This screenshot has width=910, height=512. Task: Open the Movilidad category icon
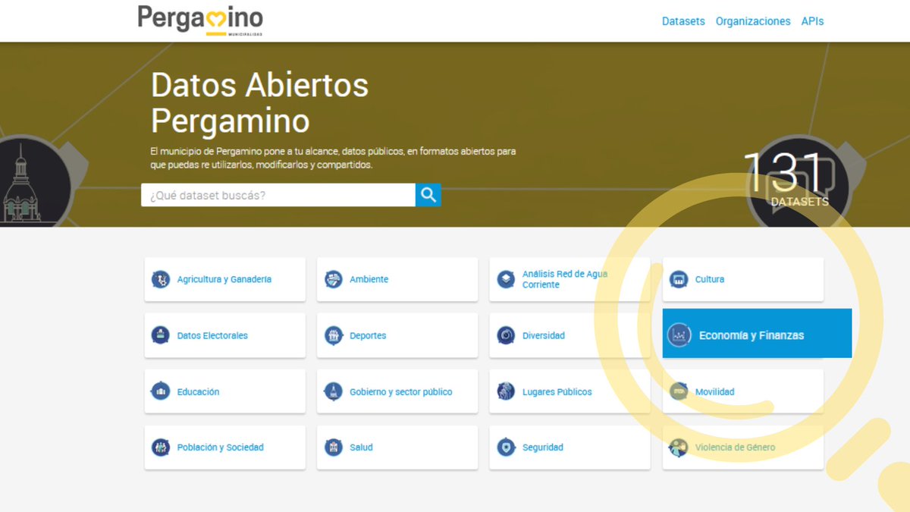[x=679, y=391]
